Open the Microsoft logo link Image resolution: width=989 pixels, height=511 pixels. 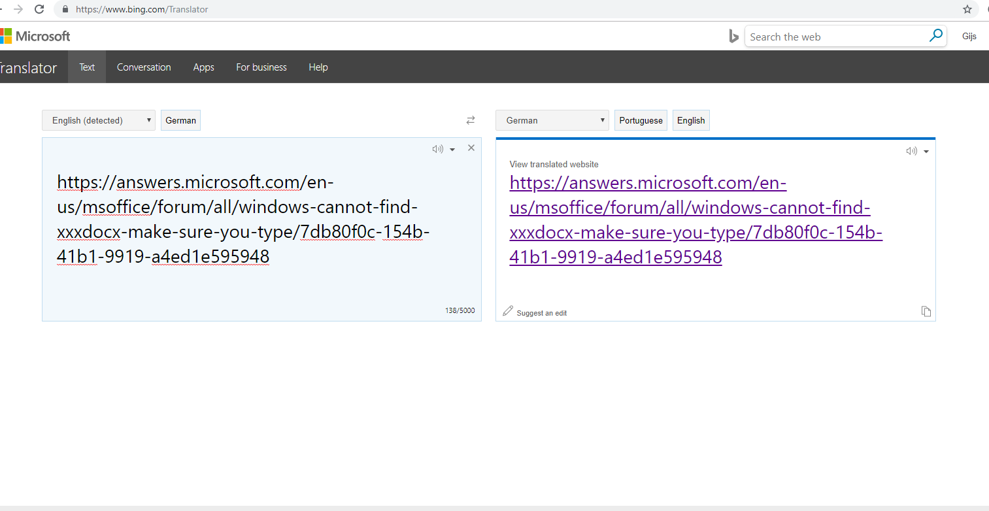[x=35, y=36]
